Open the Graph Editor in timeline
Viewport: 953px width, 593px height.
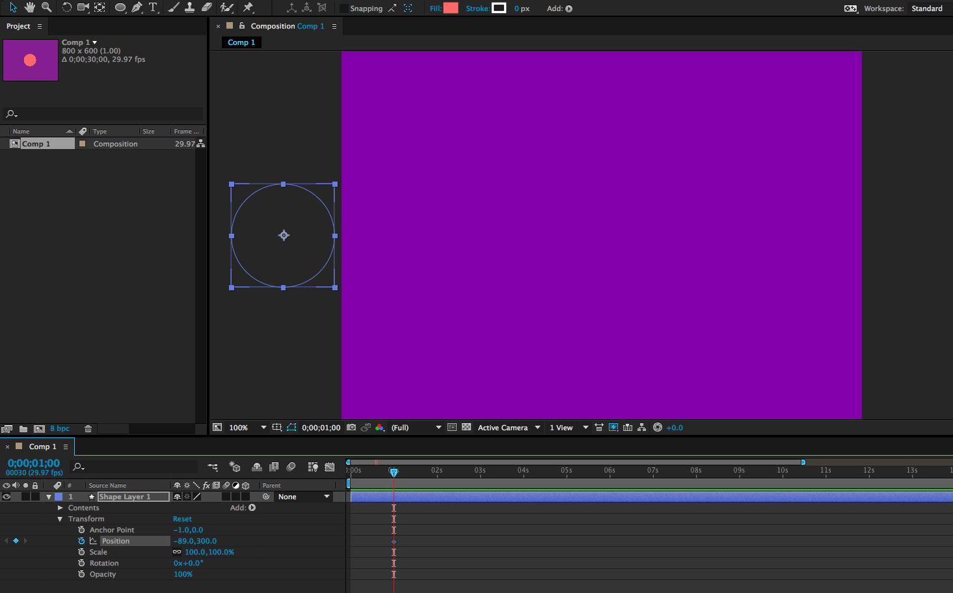(330, 467)
